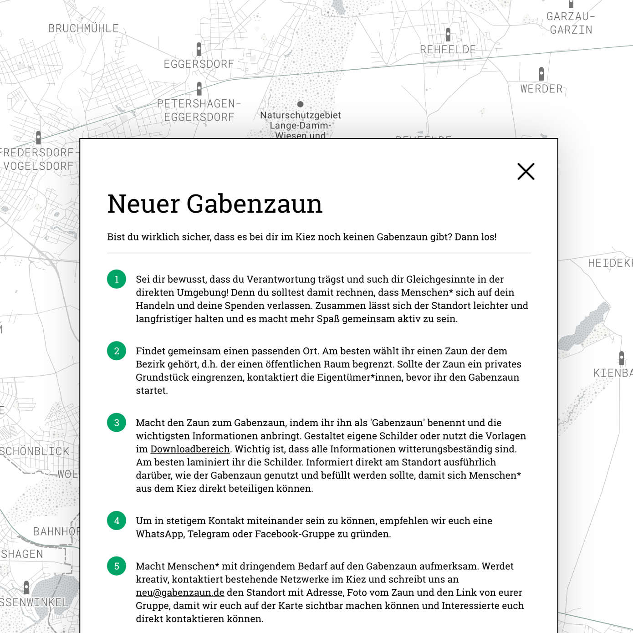
Task: Click the 'PETERSHAGEN-EGGERSDORF' map label
Action: coord(199,110)
